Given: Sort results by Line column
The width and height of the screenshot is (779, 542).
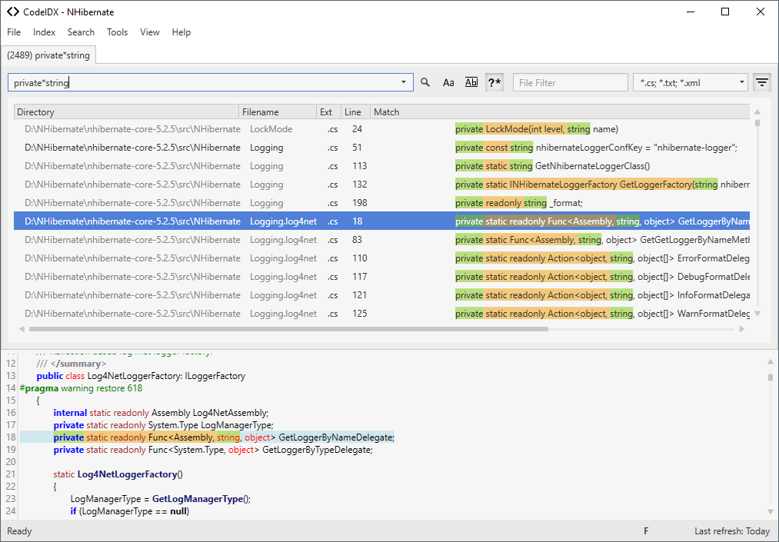Looking at the screenshot, I should (356, 111).
